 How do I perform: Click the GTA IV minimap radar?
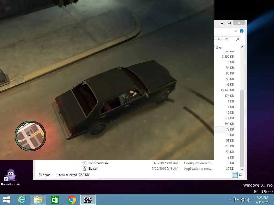(x=31, y=136)
